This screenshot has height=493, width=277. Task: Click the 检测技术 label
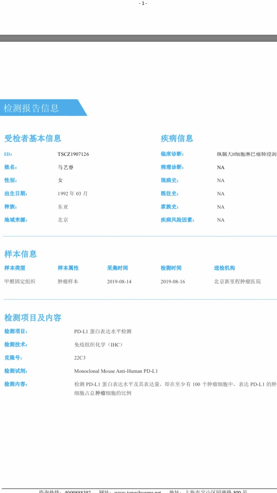click(16, 344)
